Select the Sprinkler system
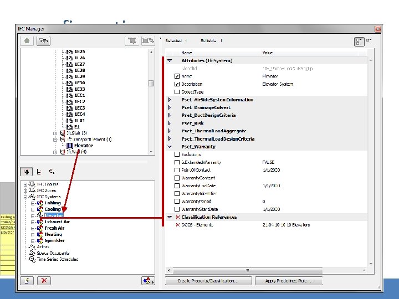Image resolution: width=399 pixels, height=299 pixels. coord(55,240)
